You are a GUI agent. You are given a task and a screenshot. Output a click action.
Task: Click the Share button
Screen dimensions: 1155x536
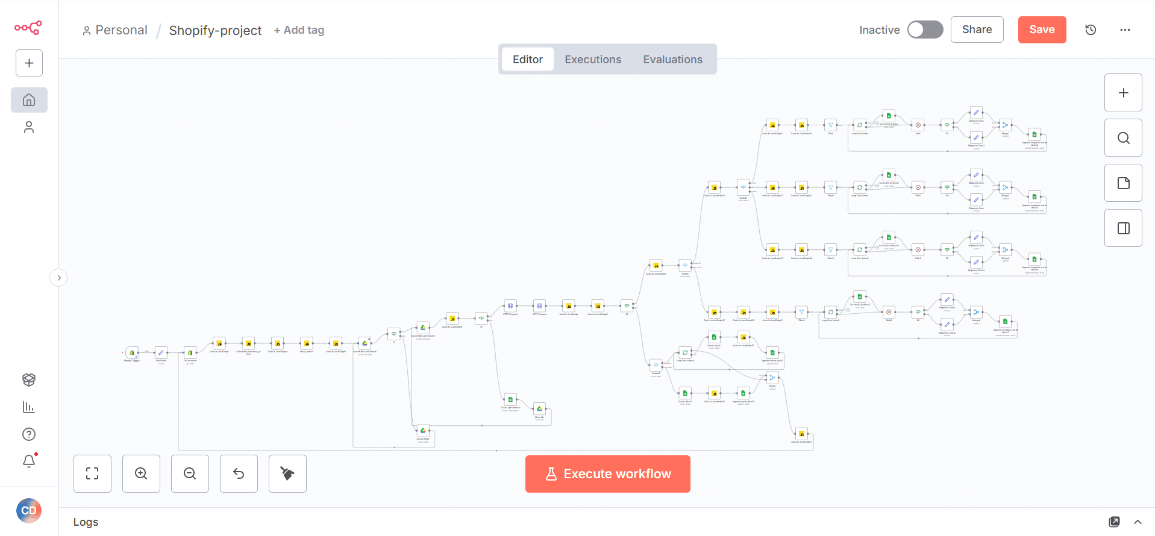click(977, 30)
